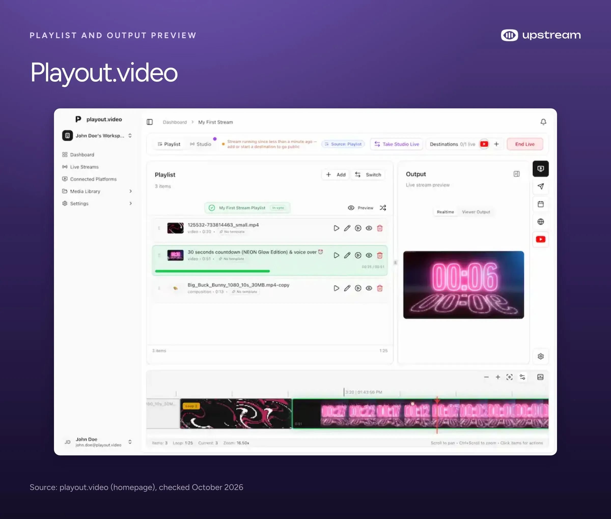Switch output preview to Viewer Output
The width and height of the screenshot is (611, 519).
click(476, 212)
